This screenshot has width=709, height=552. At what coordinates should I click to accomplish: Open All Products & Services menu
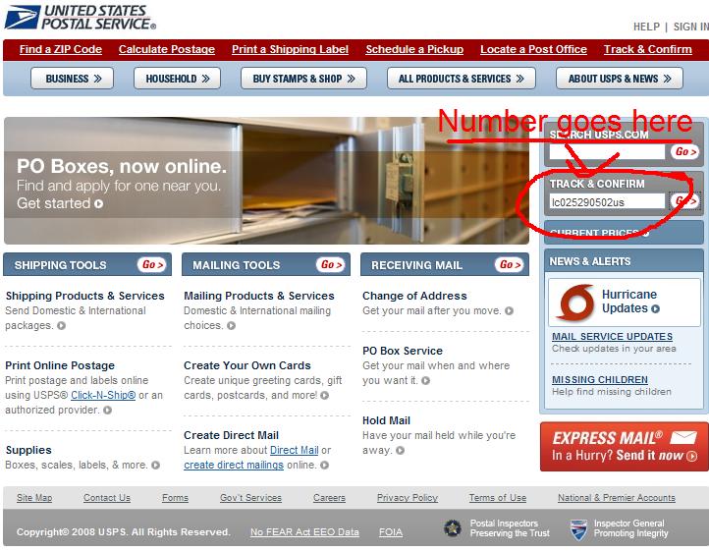tap(461, 79)
